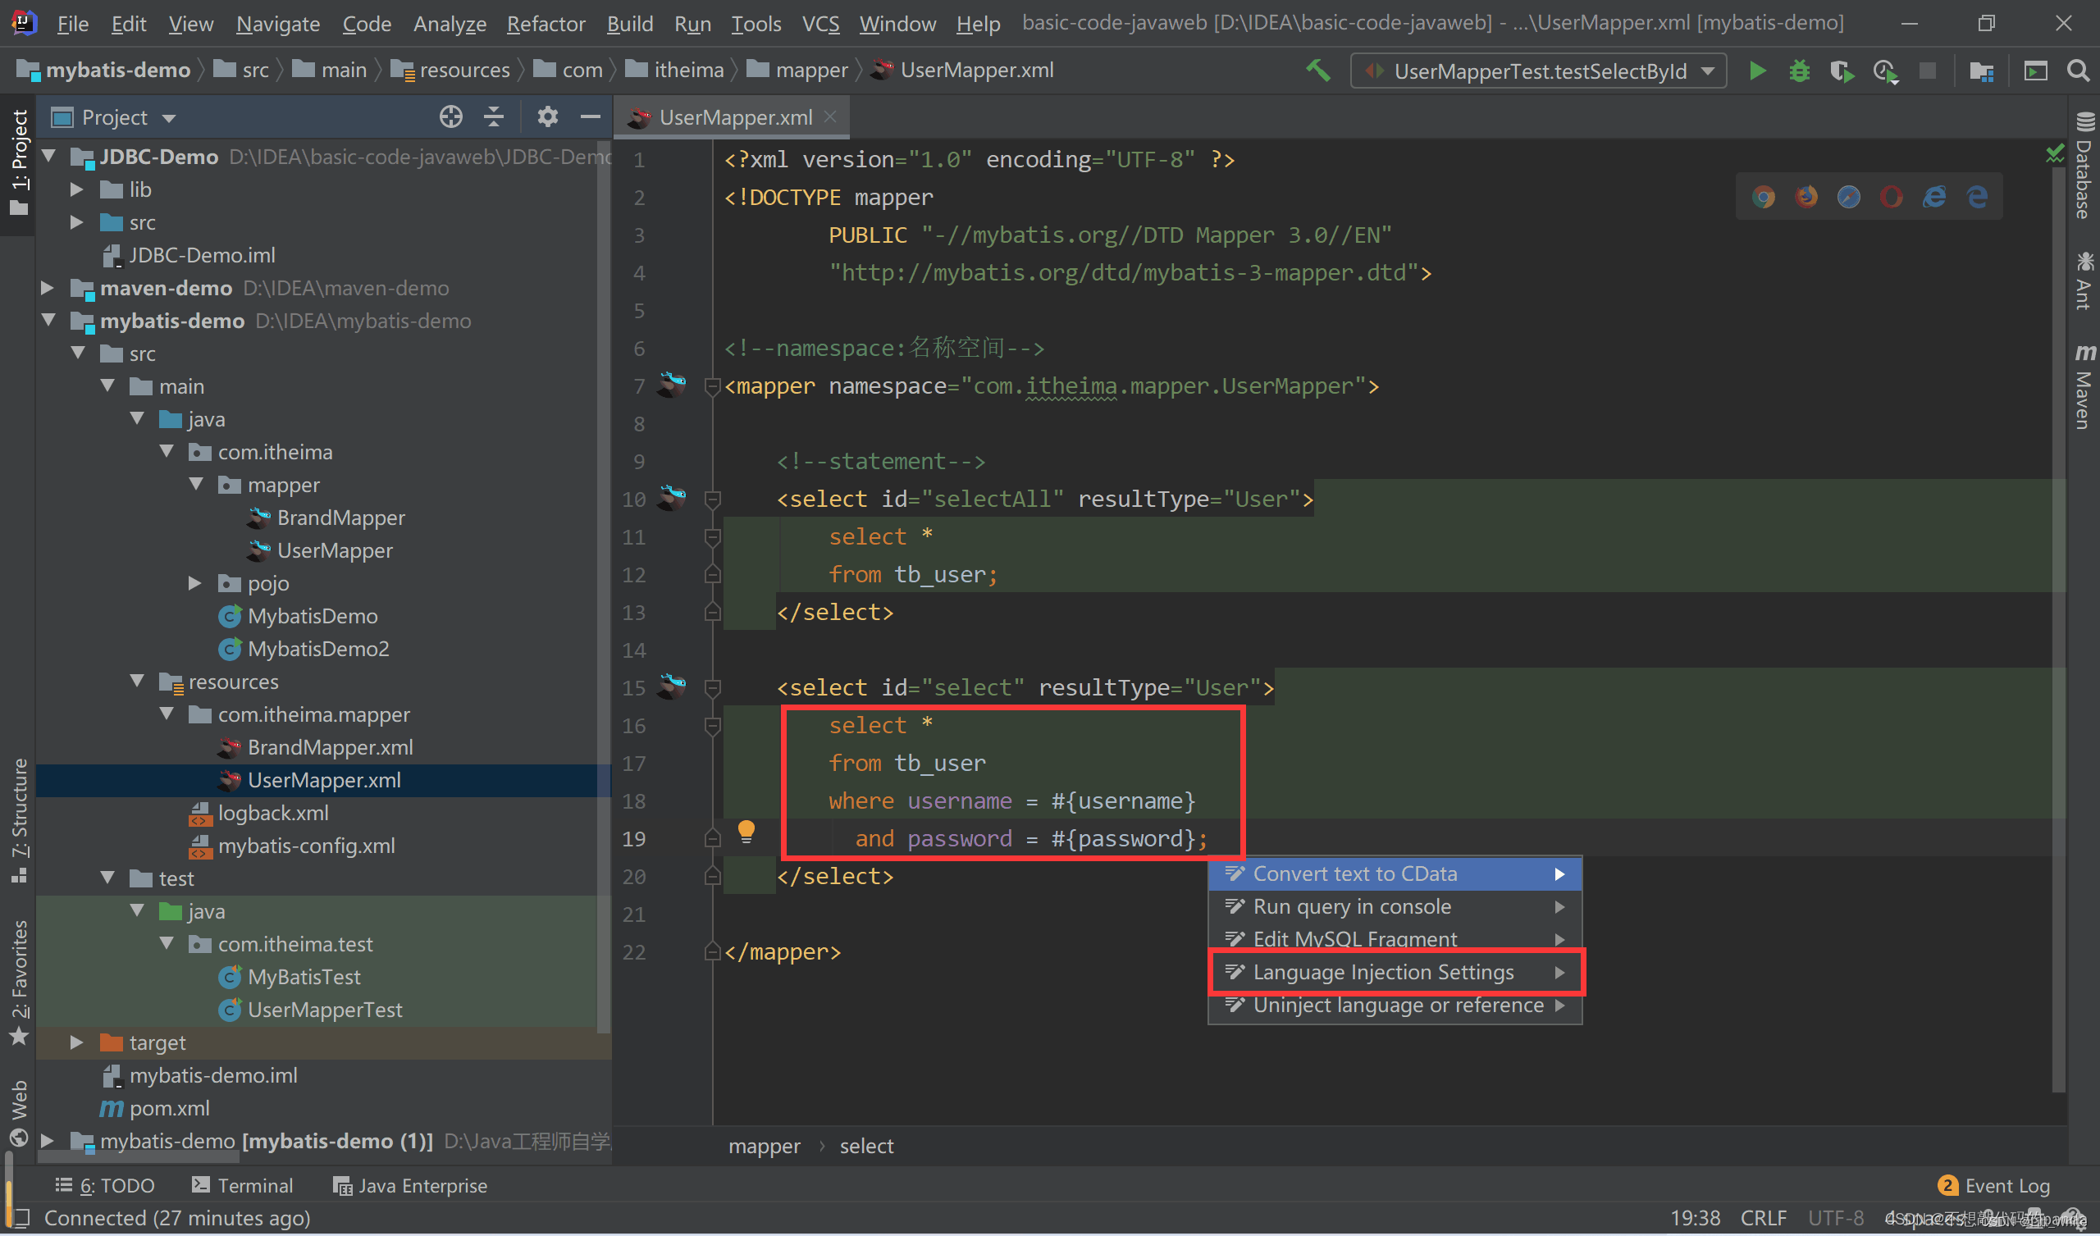This screenshot has width=2100, height=1236.
Task: Open the profiler run icon
Action: [1885, 71]
